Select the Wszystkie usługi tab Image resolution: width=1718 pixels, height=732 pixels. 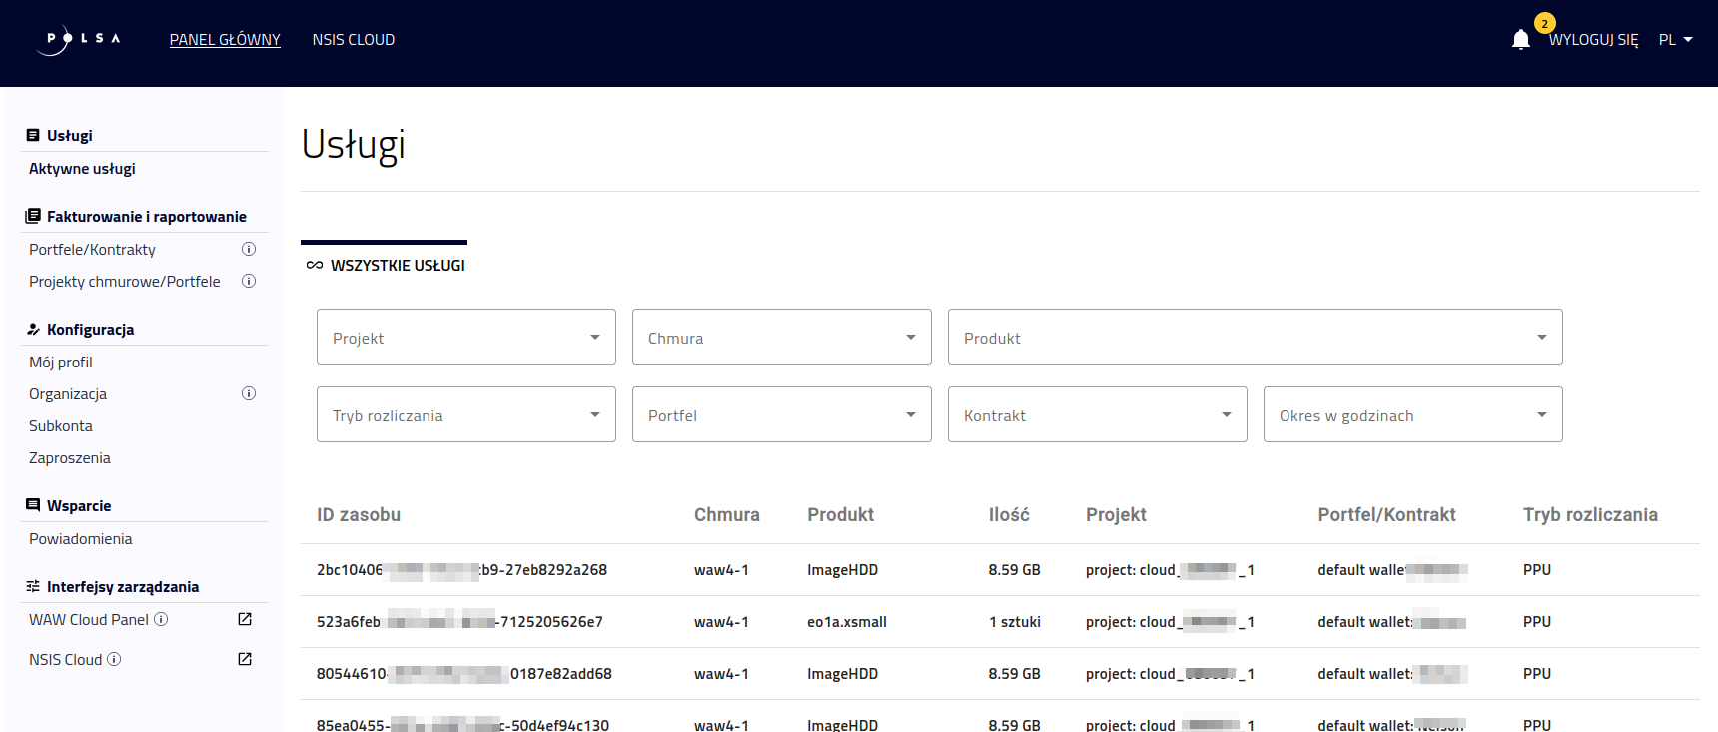(386, 265)
